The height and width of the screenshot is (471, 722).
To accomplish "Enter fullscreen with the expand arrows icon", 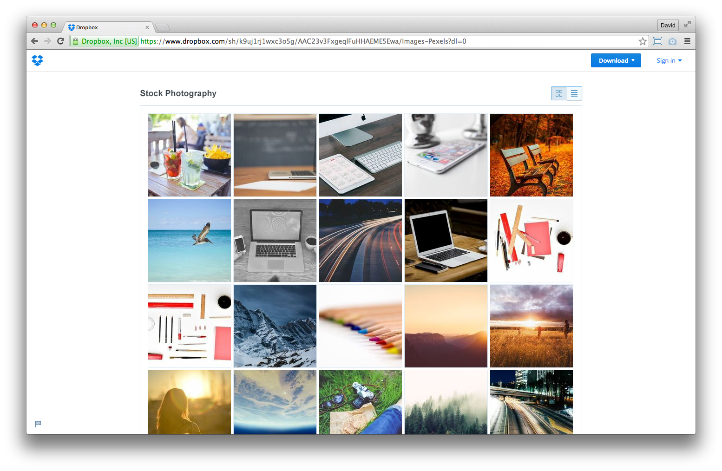I will [x=687, y=24].
